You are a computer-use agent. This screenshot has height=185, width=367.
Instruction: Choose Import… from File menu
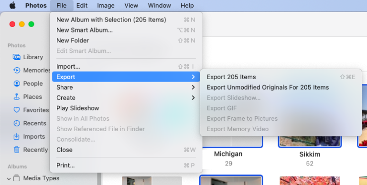click(x=126, y=67)
